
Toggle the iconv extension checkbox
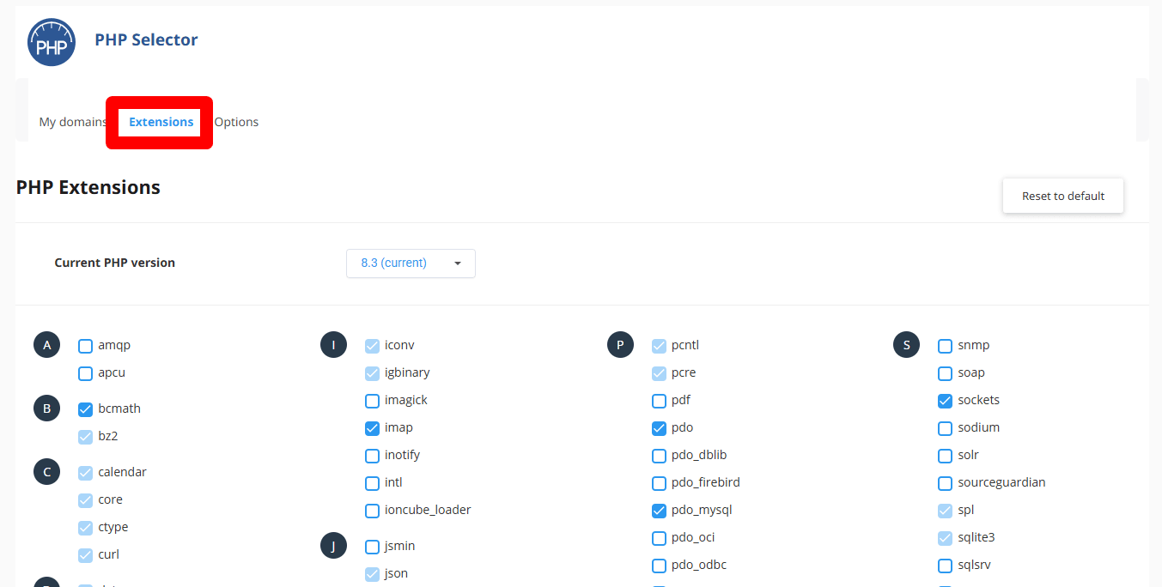pyautogui.click(x=372, y=347)
